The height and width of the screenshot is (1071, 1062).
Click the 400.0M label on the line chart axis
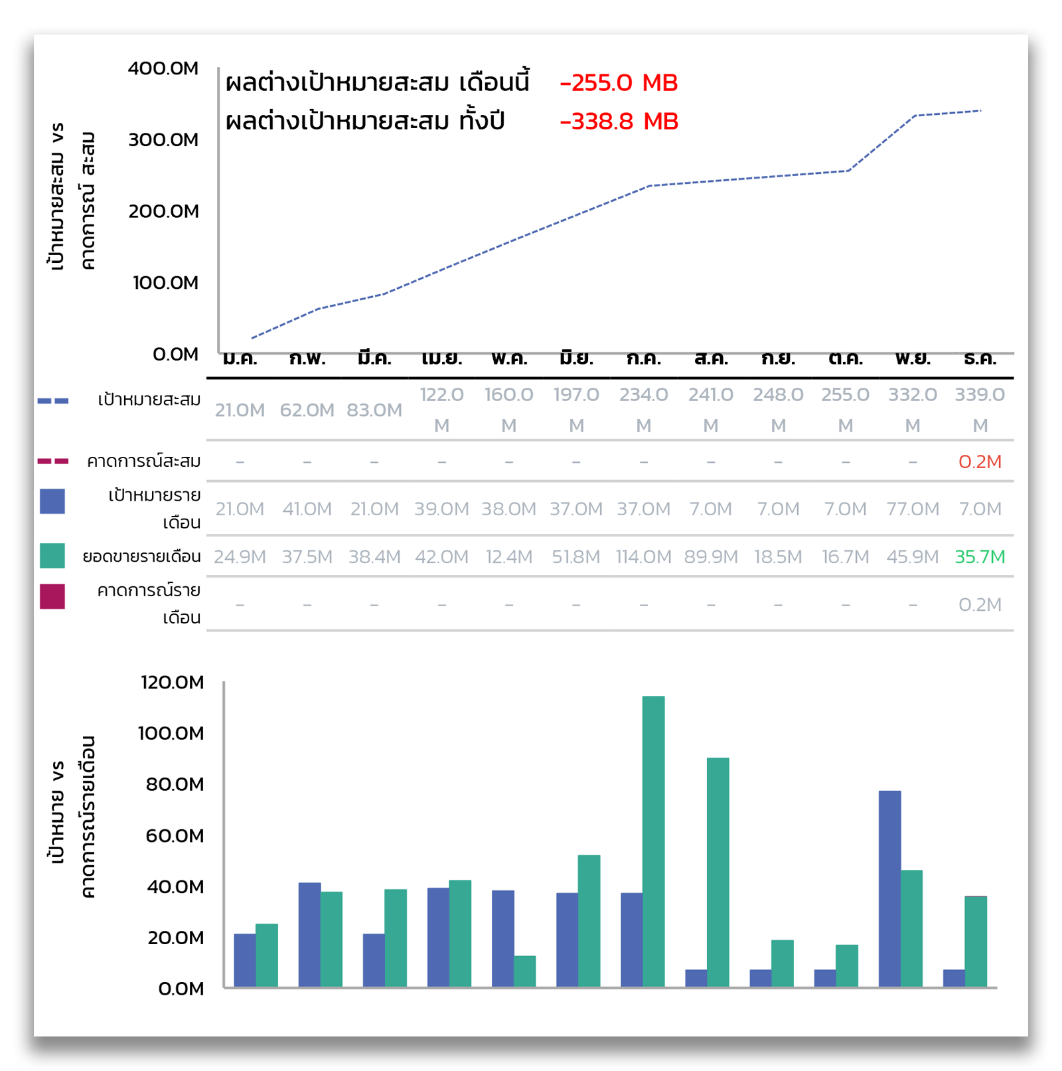(163, 68)
